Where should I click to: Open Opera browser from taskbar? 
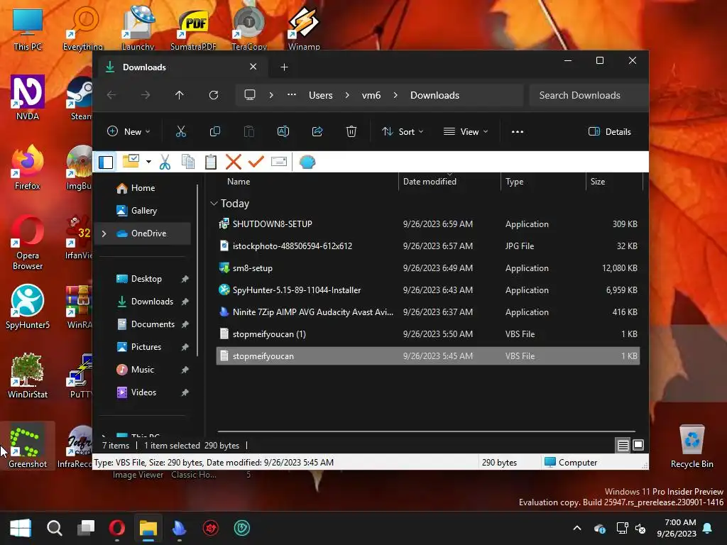pos(117,528)
